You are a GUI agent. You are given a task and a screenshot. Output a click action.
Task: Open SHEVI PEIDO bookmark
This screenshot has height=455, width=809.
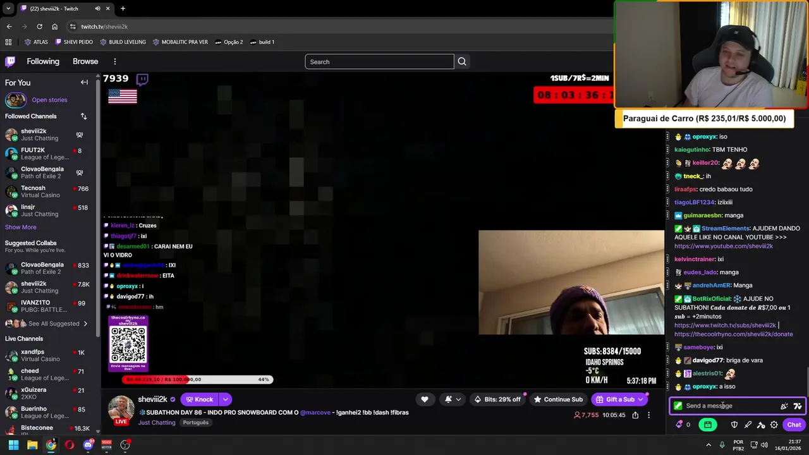(74, 42)
